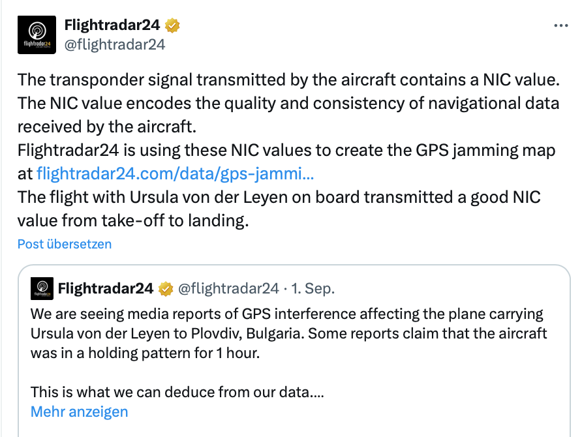Click "Post übersetzen" to translate
582x437 pixels.
pos(65,244)
